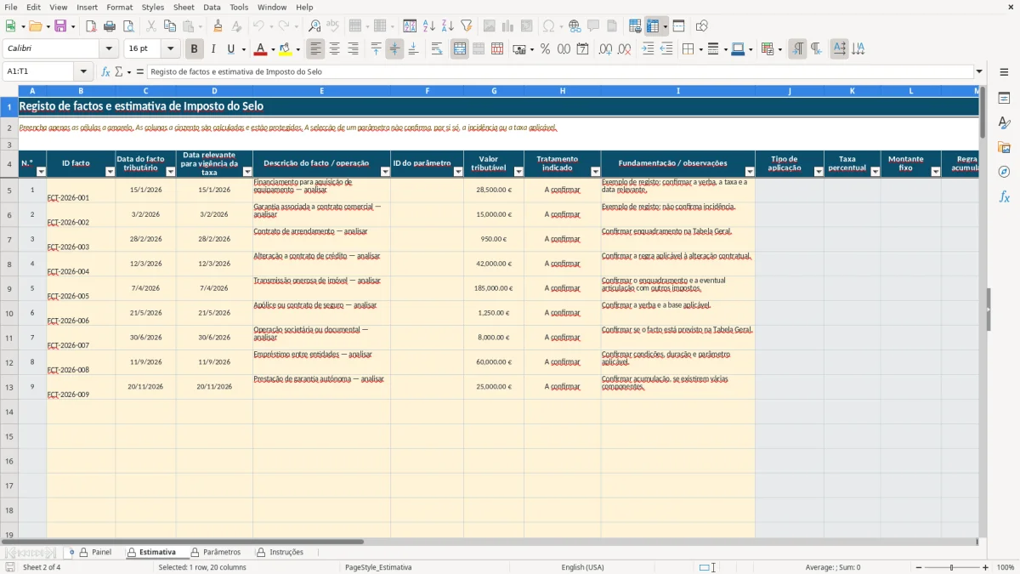Toggle Bold formatting
The image size is (1020, 574).
pyautogui.click(x=195, y=49)
